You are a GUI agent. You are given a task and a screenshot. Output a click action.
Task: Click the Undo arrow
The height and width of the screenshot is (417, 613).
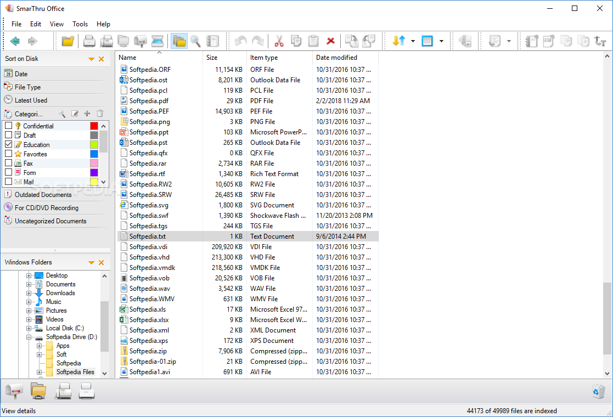[x=240, y=41]
